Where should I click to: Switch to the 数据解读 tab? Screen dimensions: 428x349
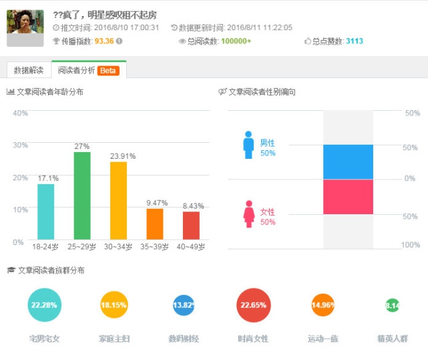[29, 70]
